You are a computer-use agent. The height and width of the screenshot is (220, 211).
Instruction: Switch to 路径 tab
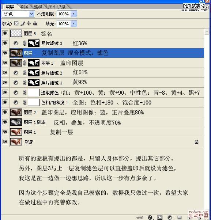click(38, 7)
